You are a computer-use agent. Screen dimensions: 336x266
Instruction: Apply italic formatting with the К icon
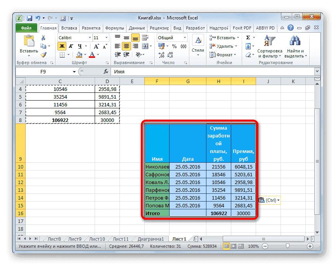pos(71,46)
